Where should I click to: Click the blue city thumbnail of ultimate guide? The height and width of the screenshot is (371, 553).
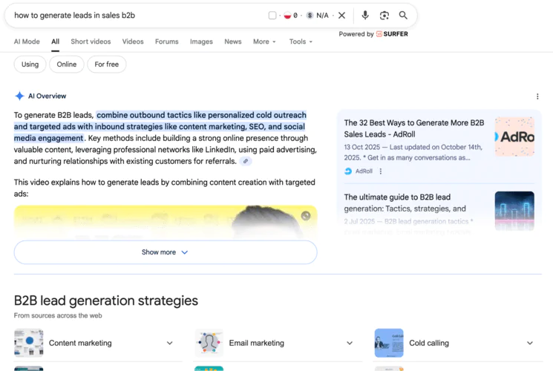[514, 211]
